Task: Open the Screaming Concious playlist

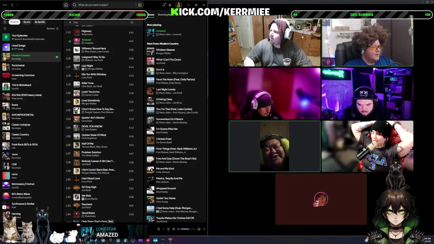Action: [31, 77]
